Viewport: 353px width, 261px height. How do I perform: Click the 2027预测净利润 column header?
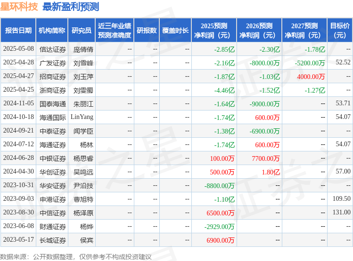[304, 31]
